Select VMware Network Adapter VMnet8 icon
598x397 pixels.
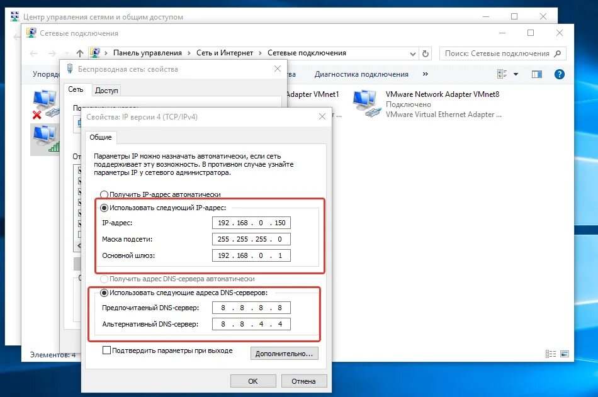coord(366,103)
